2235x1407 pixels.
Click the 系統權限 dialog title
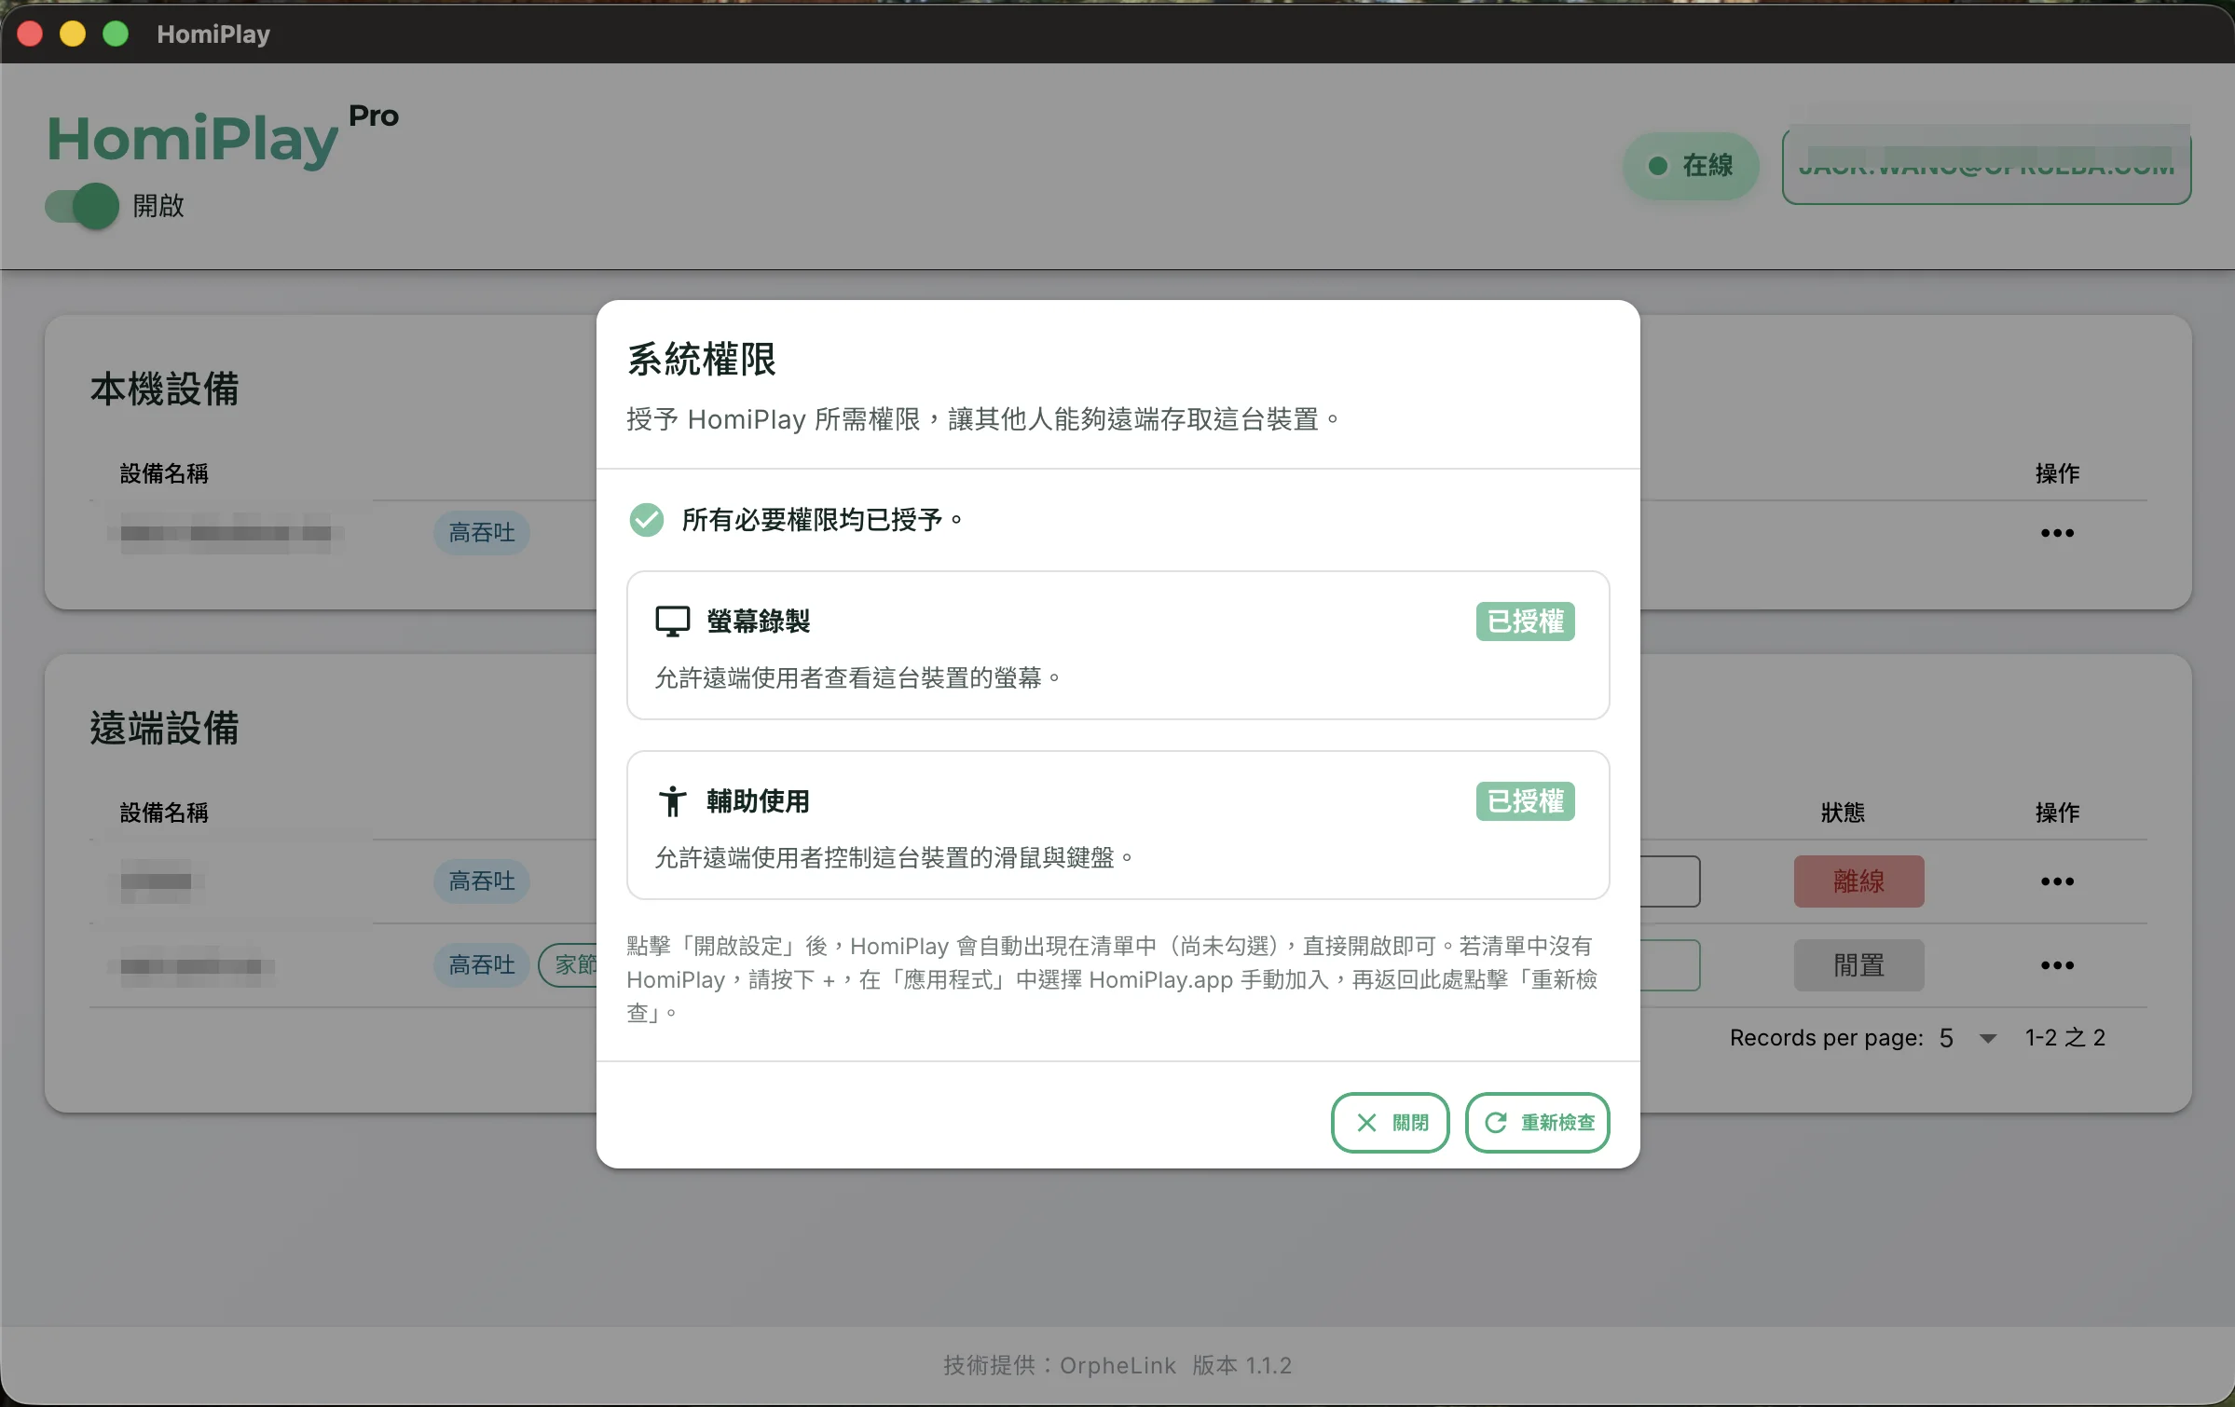[701, 360]
